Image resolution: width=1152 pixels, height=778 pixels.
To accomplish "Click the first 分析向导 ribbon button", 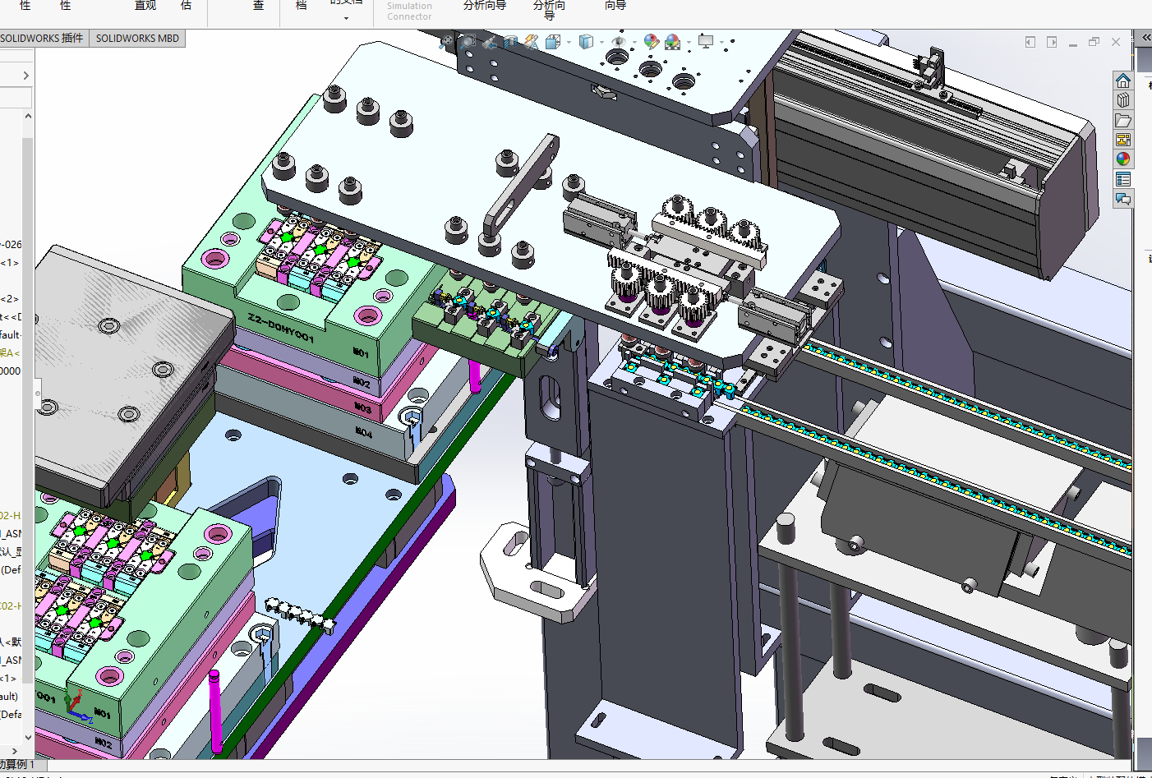I will coord(485,6).
